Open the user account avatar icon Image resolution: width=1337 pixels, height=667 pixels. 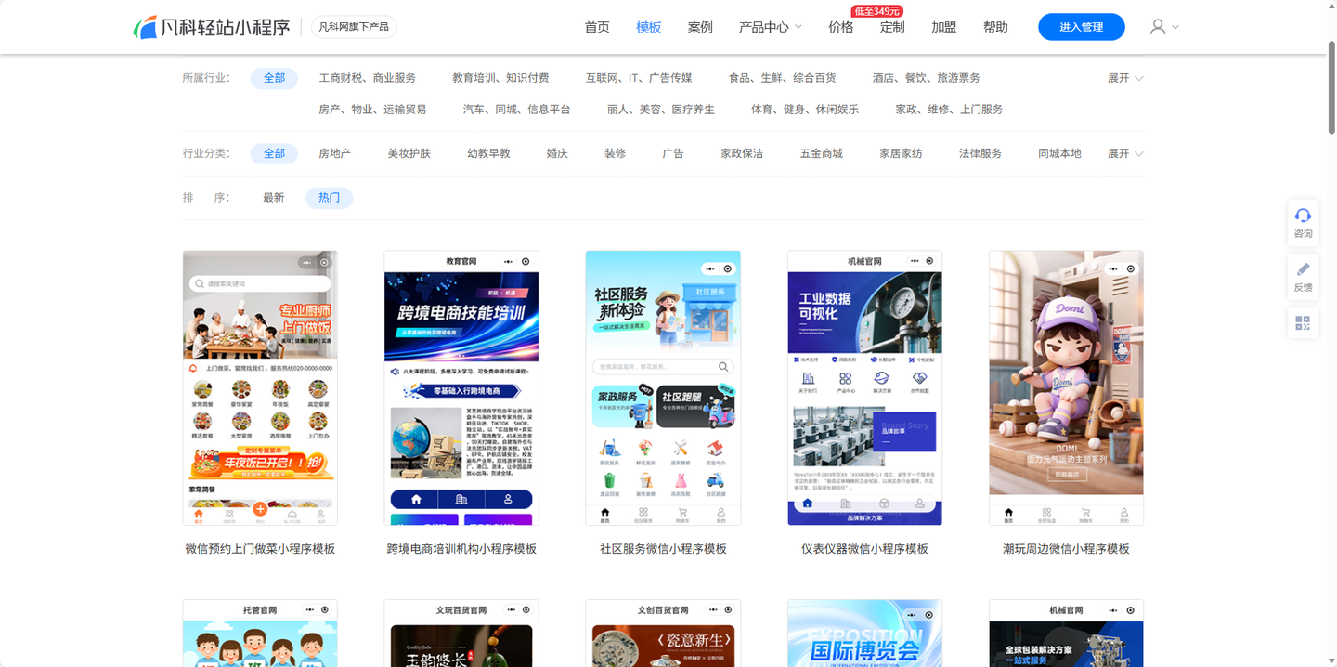[x=1157, y=27]
